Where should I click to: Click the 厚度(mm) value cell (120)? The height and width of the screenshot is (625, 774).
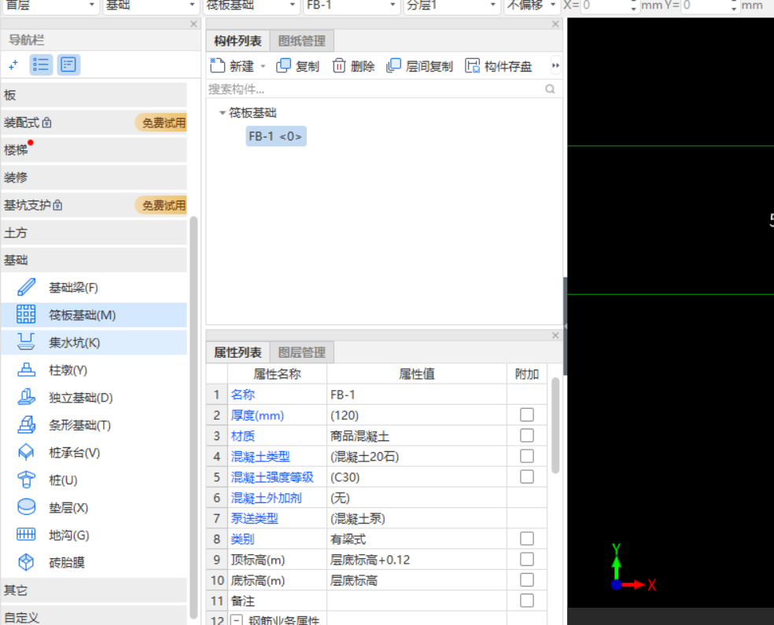click(x=417, y=415)
